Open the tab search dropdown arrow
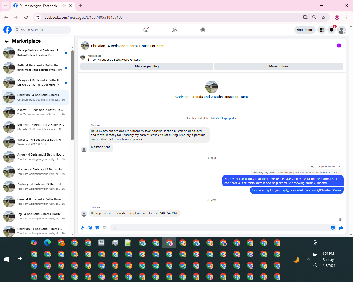Image resolution: width=353 pixels, height=282 pixels. [6, 6]
